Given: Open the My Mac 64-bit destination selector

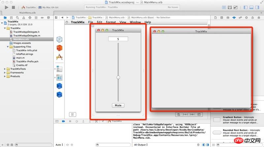Looking at the screenshot, I should (49, 7).
